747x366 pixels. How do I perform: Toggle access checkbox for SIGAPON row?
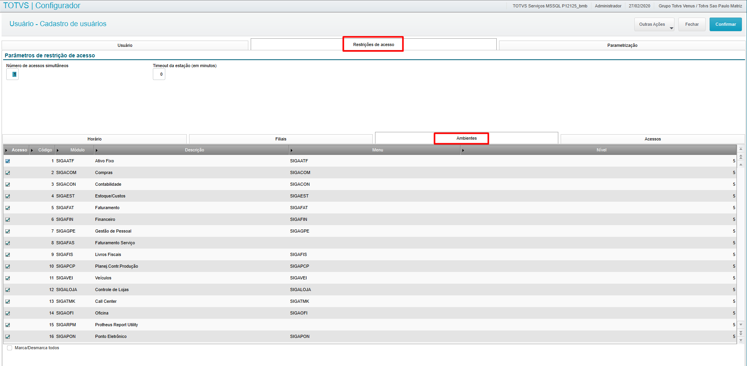tap(8, 337)
